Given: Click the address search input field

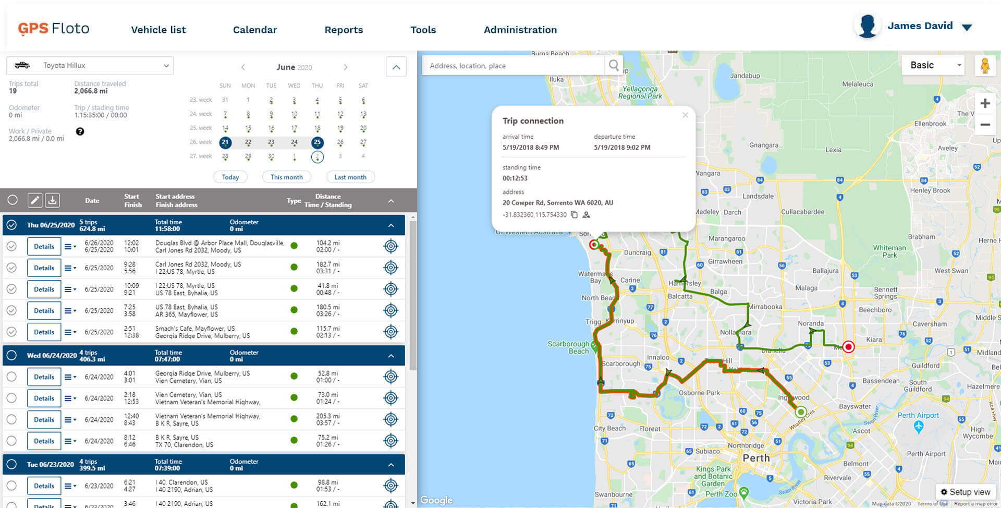Looking at the screenshot, I should pyautogui.click(x=512, y=66).
